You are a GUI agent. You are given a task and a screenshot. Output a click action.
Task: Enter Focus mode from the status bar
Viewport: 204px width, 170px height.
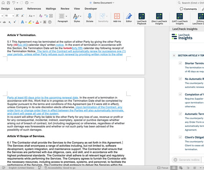[x=163, y=168]
